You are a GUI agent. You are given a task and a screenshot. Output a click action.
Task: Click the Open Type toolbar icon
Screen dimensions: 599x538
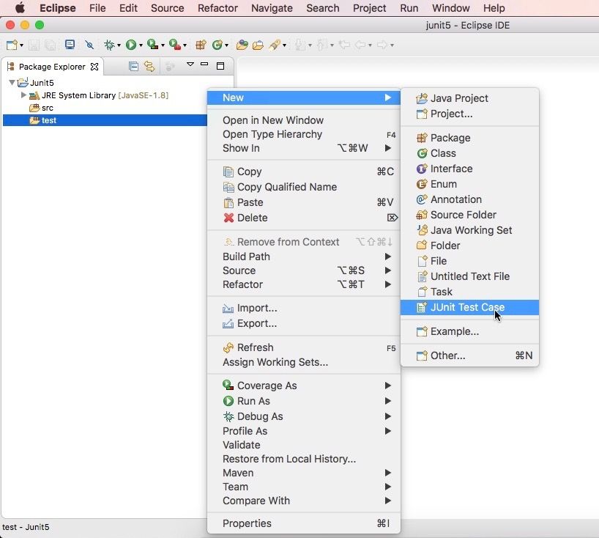click(x=242, y=45)
